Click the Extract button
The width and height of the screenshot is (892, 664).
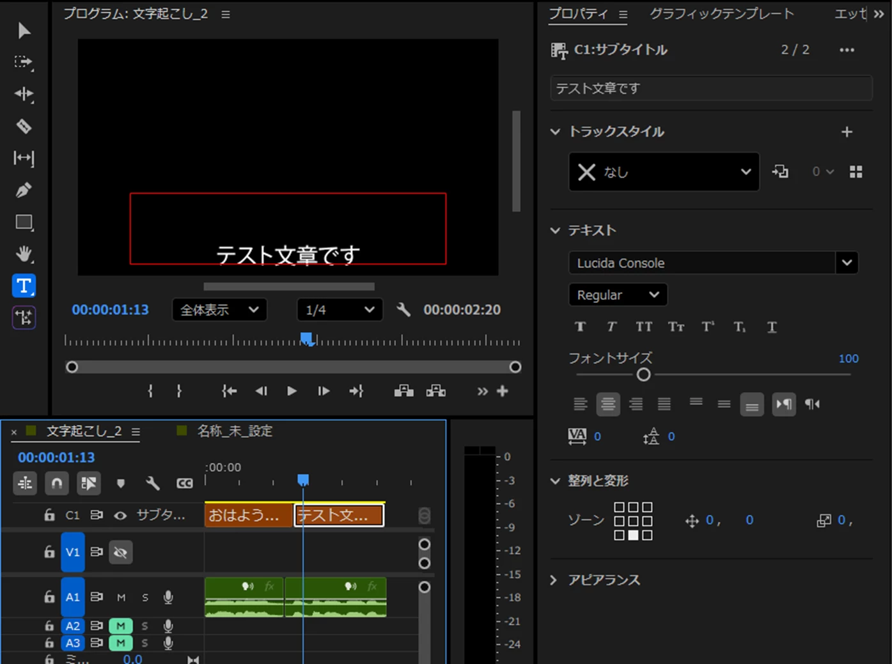click(435, 391)
